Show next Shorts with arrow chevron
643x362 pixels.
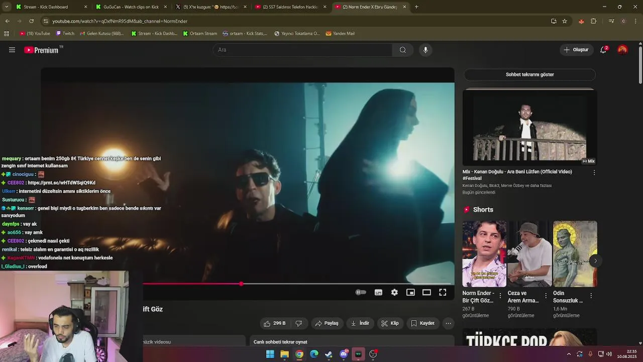pos(595,260)
